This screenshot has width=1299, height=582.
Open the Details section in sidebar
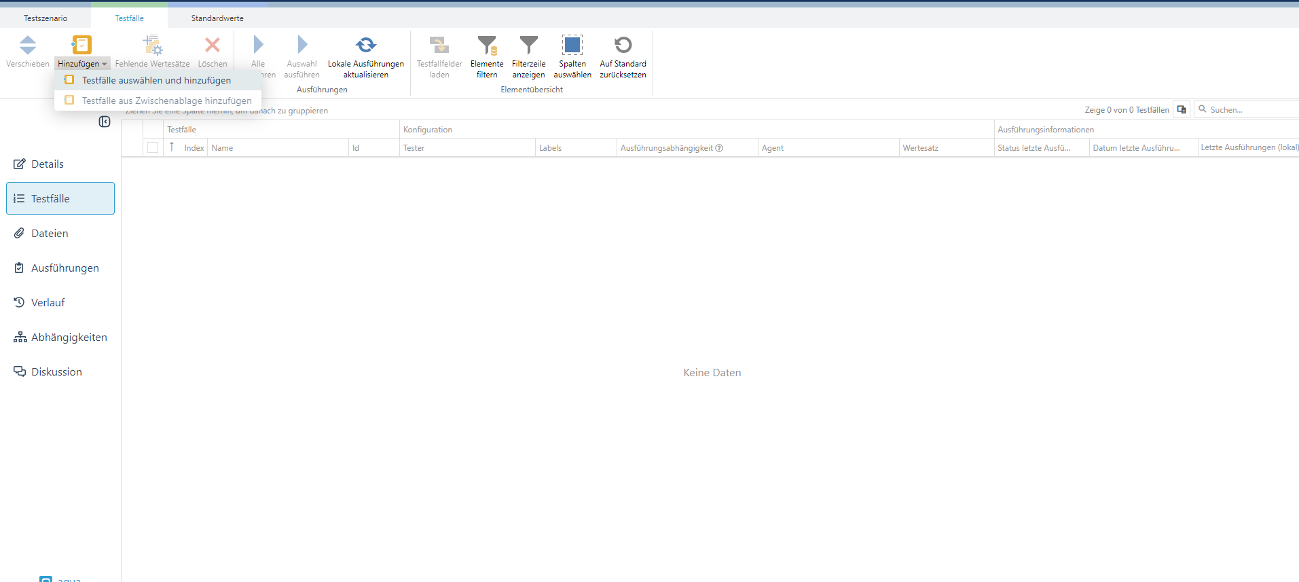(x=48, y=164)
